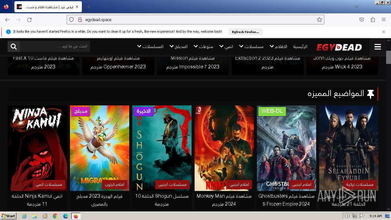Bookmark this page with the star icon
Image resolution: width=391 pixels, height=220 pixels.
(x=320, y=20)
